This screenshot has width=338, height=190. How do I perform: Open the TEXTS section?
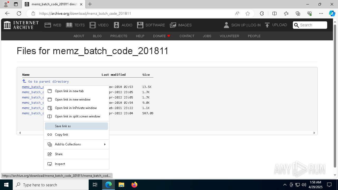[75, 25]
